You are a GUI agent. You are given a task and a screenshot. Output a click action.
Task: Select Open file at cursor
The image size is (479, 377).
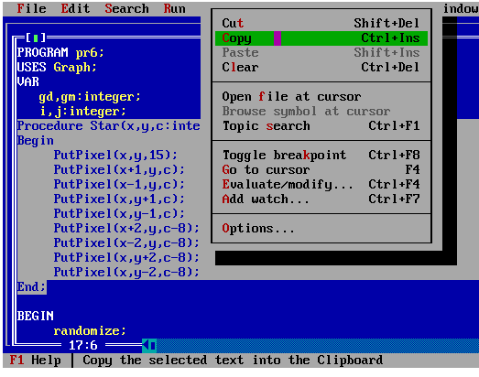[x=321, y=96]
